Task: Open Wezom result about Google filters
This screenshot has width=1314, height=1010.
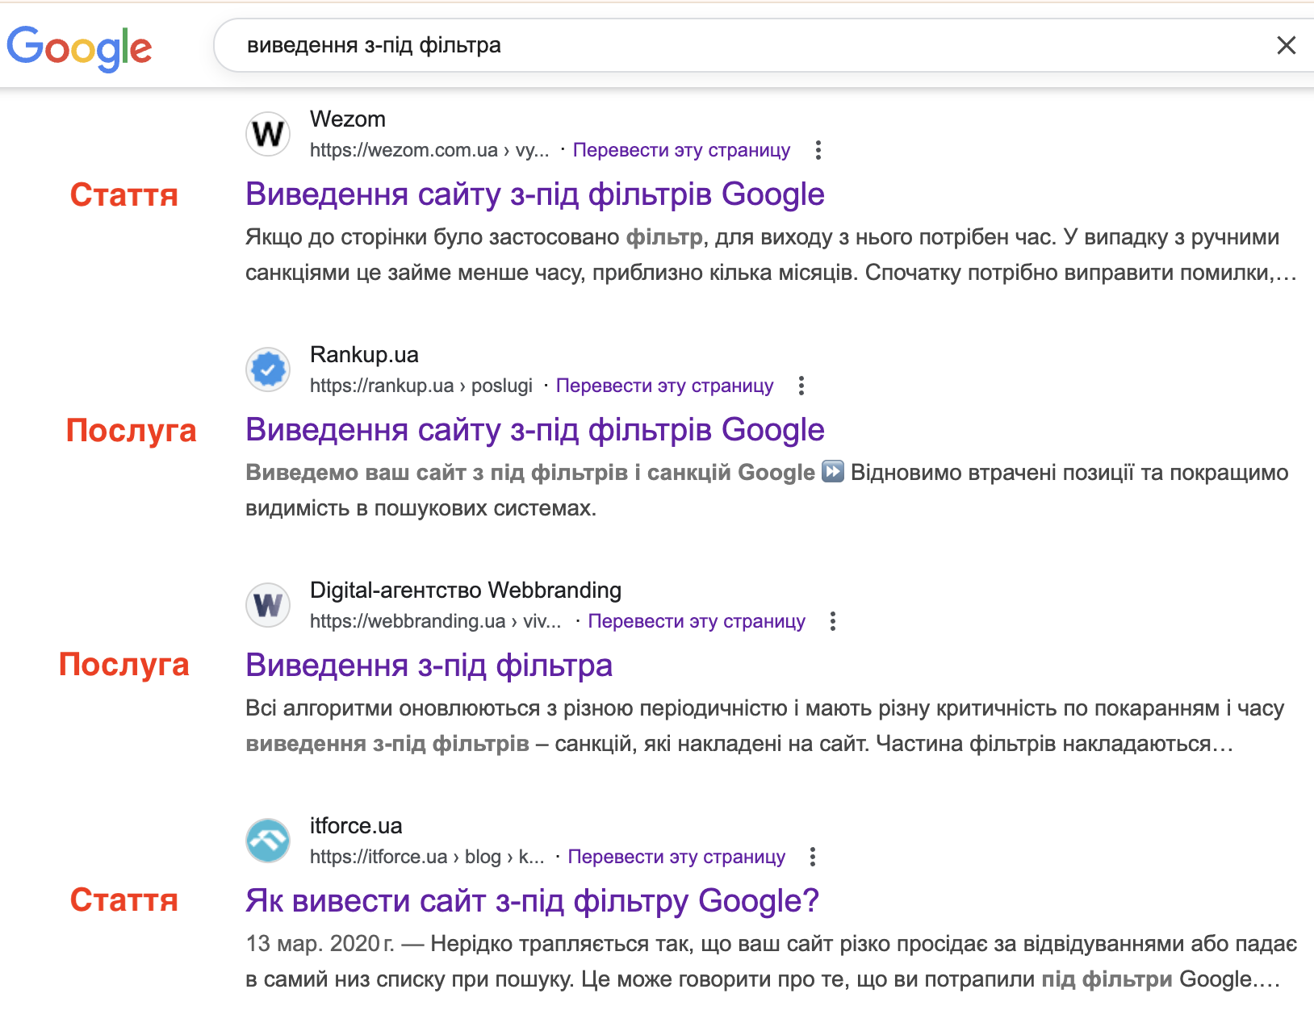Action: click(x=534, y=194)
